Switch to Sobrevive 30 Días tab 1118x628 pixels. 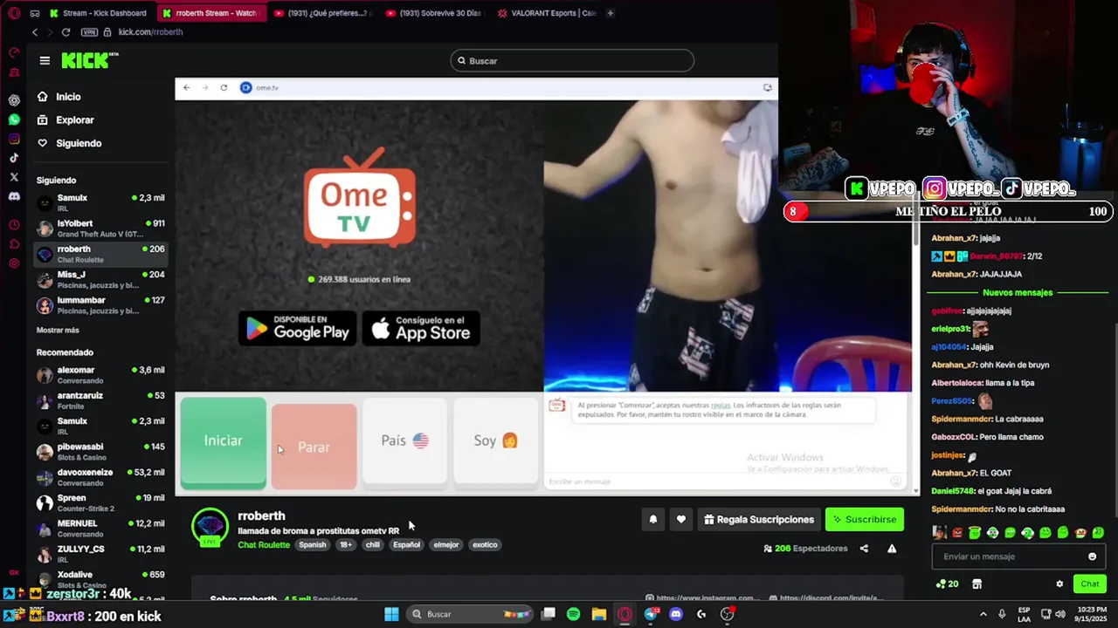[x=433, y=13]
